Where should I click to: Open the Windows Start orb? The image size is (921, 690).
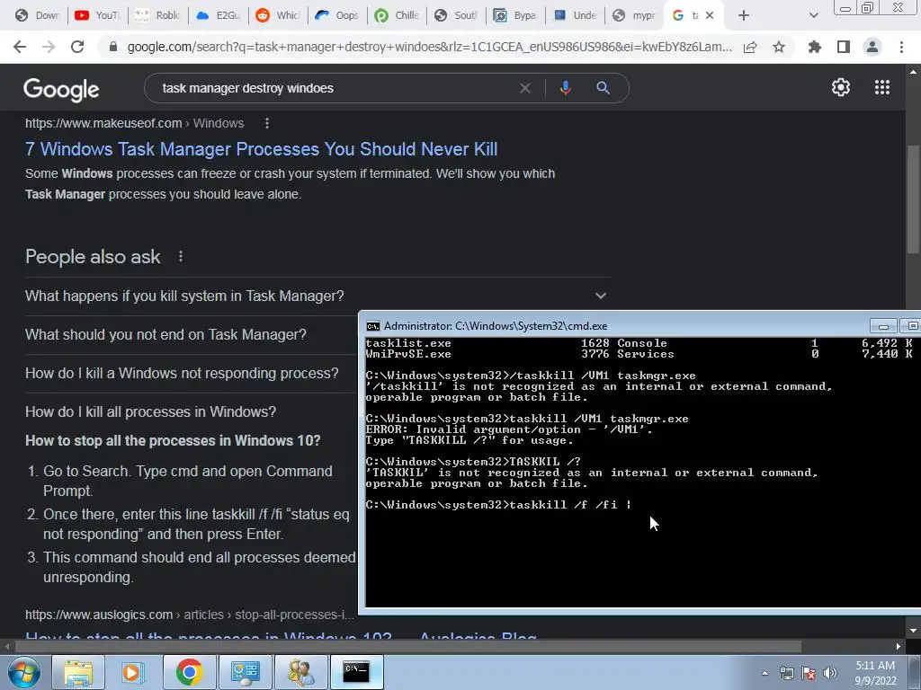pyautogui.click(x=24, y=672)
